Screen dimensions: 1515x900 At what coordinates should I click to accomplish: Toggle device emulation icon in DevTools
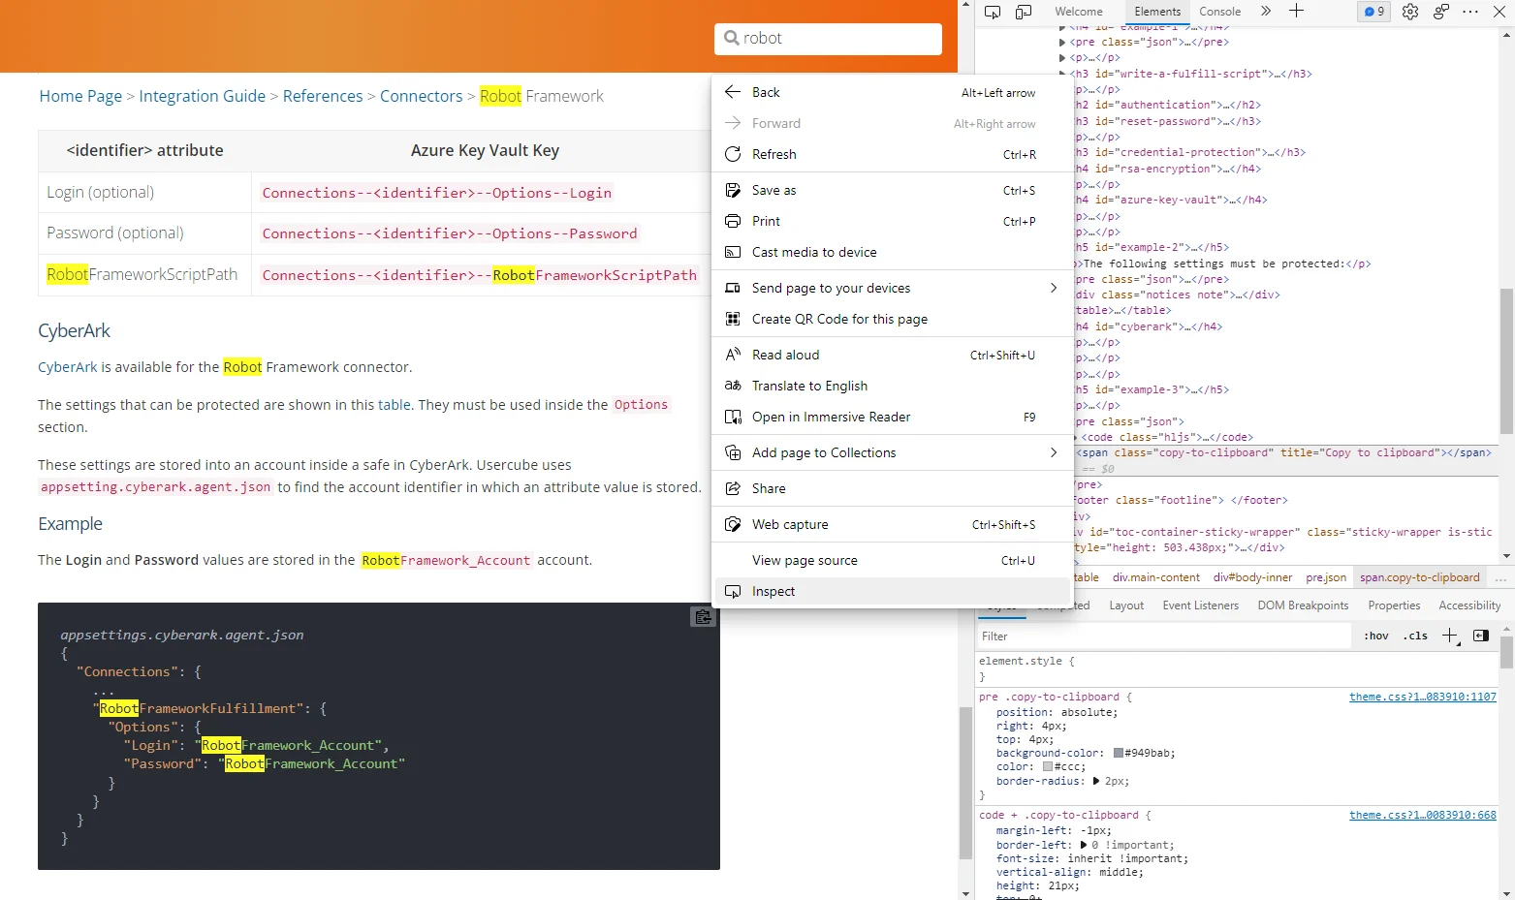coord(1024,12)
